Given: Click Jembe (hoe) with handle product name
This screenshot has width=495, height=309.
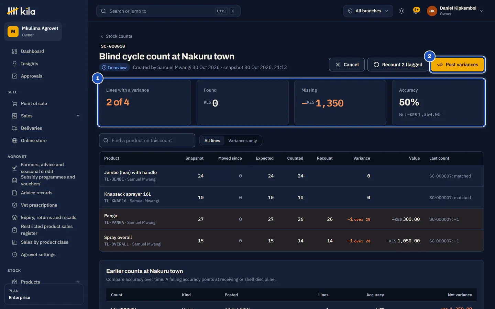Looking at the screenshot, I should [x=130, y=172].
